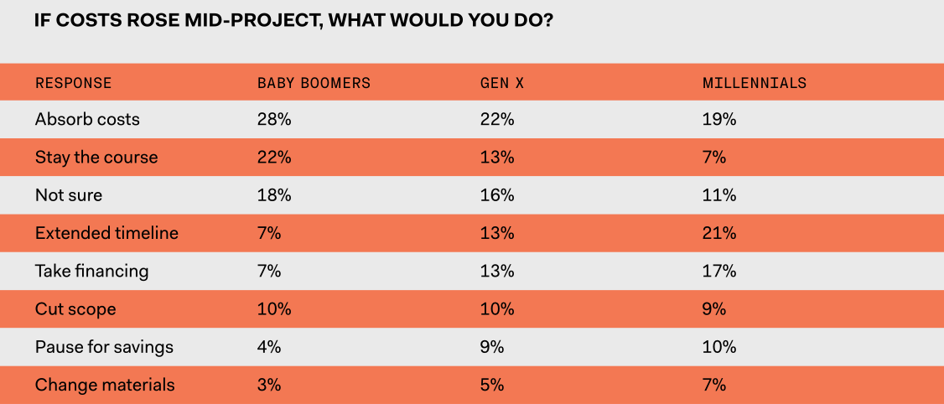Select the Change materials row label
Viewport: 944px width, 404px height.
pyautogui.click(x=105, y=385)
